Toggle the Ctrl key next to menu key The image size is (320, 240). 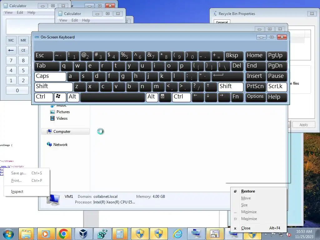coord(182,97)
